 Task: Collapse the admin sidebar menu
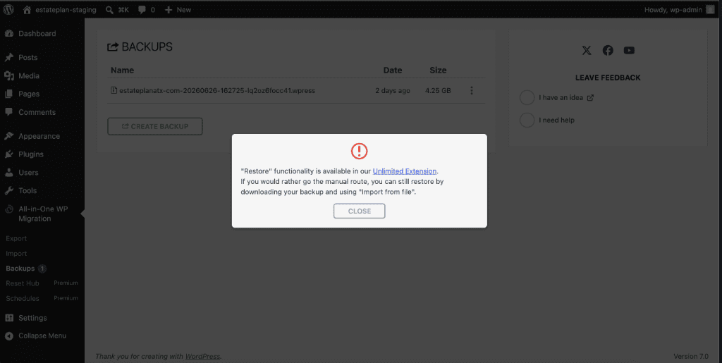[42, 336]
